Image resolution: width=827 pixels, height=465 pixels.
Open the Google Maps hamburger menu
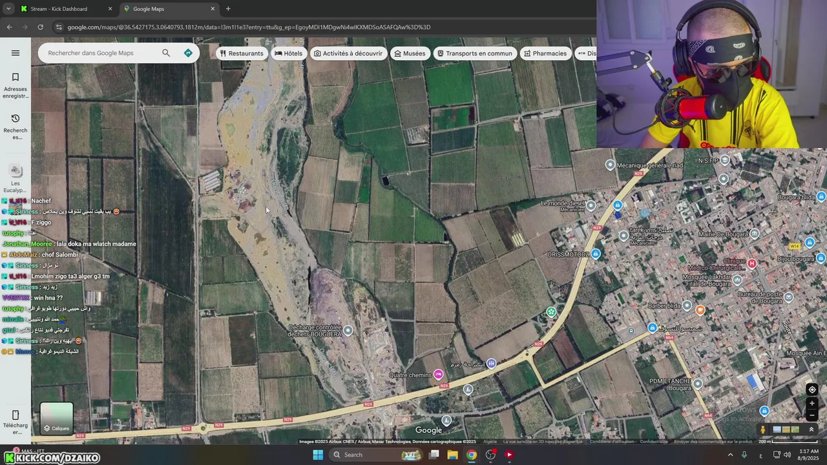[x=16, y=53]
